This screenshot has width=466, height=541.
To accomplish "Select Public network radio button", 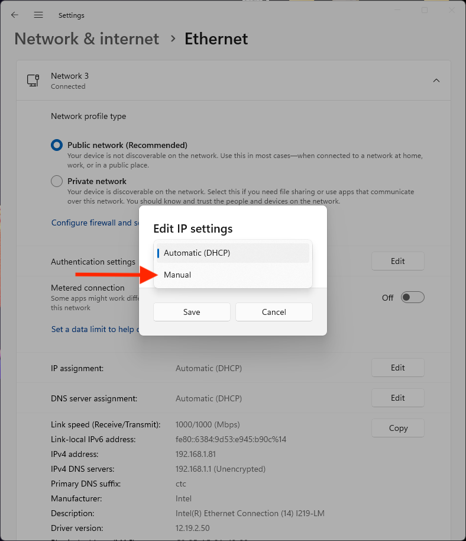I will click(x=57, y=145).
